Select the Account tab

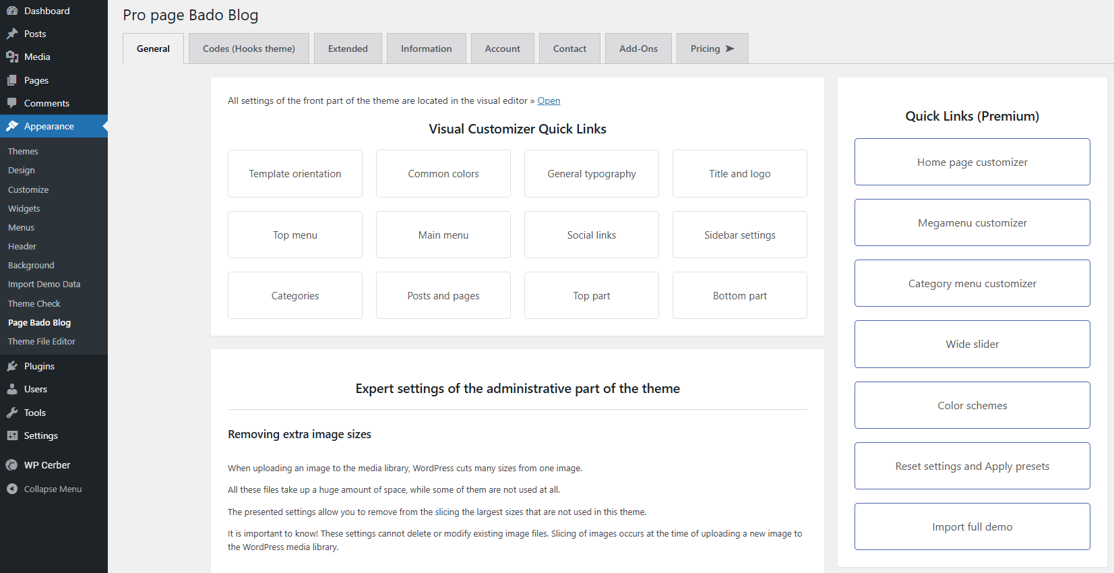coord(502,49)
